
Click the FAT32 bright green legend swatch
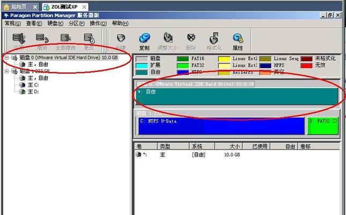[183, 66]
